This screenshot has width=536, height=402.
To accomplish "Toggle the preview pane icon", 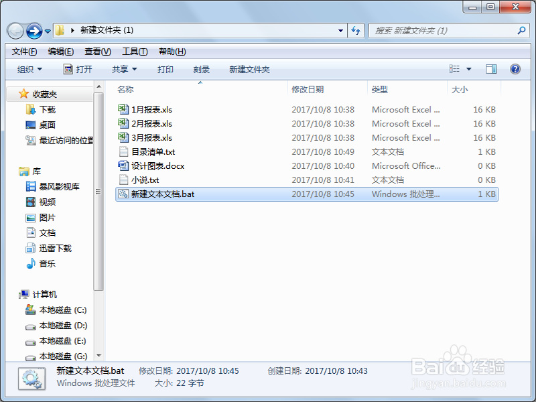I will pyautogui.click(x=491, y=69).
